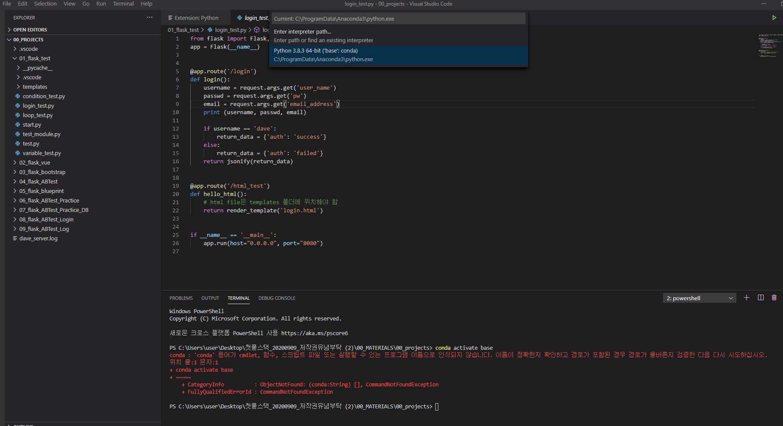
Task: Switch to DEBUG CONSOLE tab
Action: (277, 298)
